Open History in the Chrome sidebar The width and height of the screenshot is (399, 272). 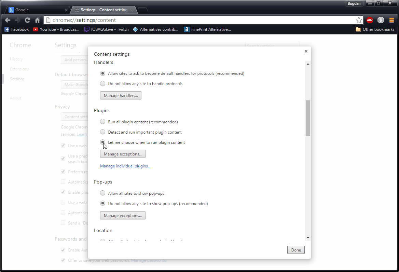pos(16,59)
